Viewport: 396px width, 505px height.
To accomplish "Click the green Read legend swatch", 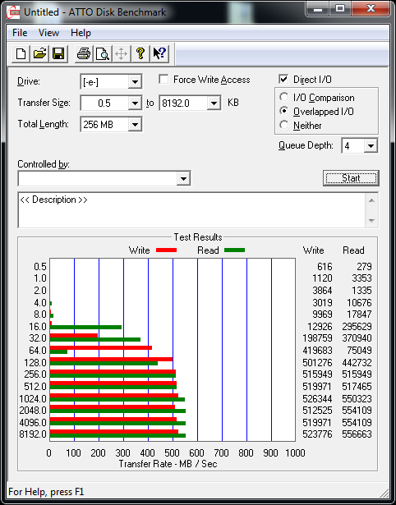I will pos(235,250).
